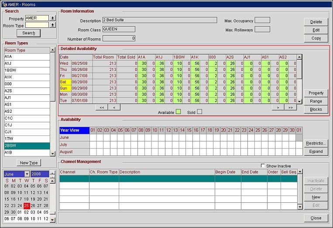Image resolution: width=333 pixels, height=228 pixels.
Task: Open Restrictions from Availability panel
Action: pyautogui.click(x=316, y=143)
